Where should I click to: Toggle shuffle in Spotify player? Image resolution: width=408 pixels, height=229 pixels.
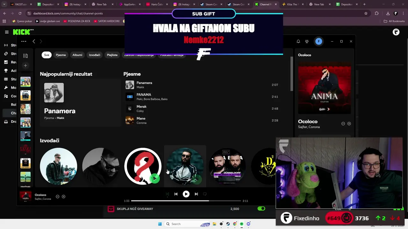(167, 194)
